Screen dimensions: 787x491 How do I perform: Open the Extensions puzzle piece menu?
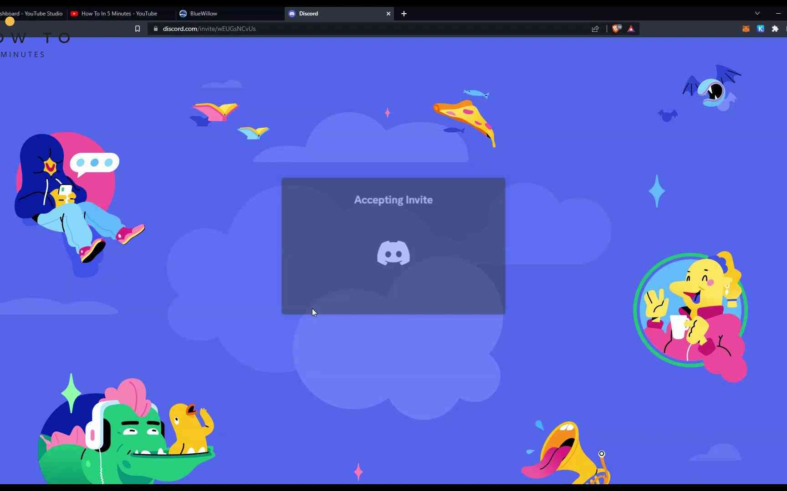click(775, 29)
